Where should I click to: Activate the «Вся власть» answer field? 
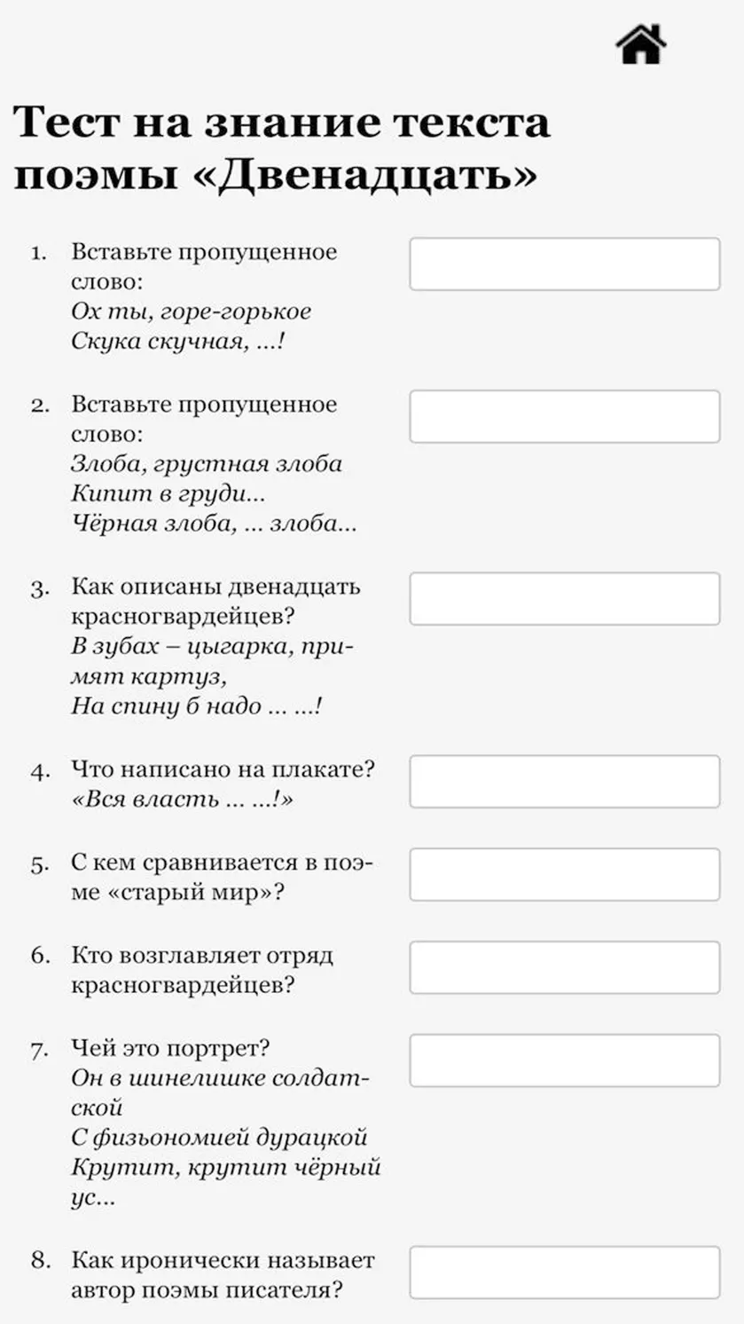pyautogui.click(x=565, y=781)
